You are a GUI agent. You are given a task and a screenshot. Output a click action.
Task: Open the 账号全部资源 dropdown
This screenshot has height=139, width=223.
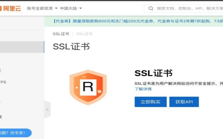point(42,8)
